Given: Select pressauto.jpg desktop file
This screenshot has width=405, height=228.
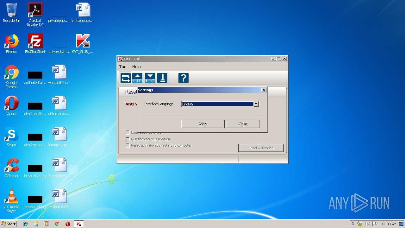Looking at the screenshot, I should [x=35, y=201].
